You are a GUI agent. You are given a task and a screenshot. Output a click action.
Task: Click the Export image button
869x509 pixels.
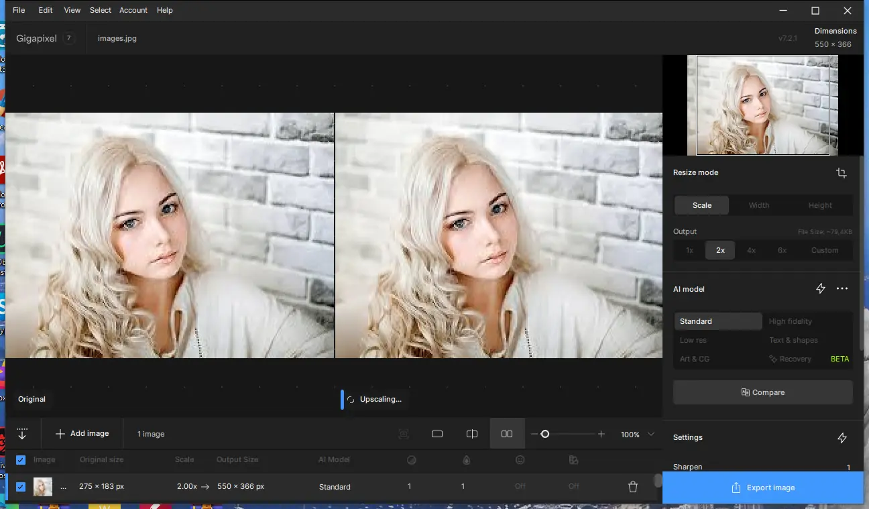[x=763, y=488]
